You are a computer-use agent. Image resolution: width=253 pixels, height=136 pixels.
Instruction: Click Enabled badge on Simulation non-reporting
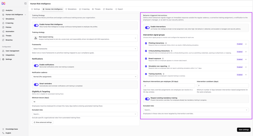click(x=240, y=67)
